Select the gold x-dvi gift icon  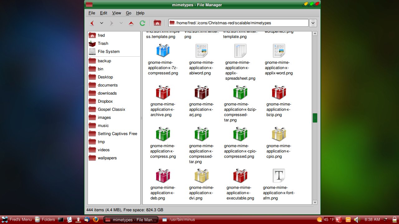pyautogui.click(x=201, y=175)
